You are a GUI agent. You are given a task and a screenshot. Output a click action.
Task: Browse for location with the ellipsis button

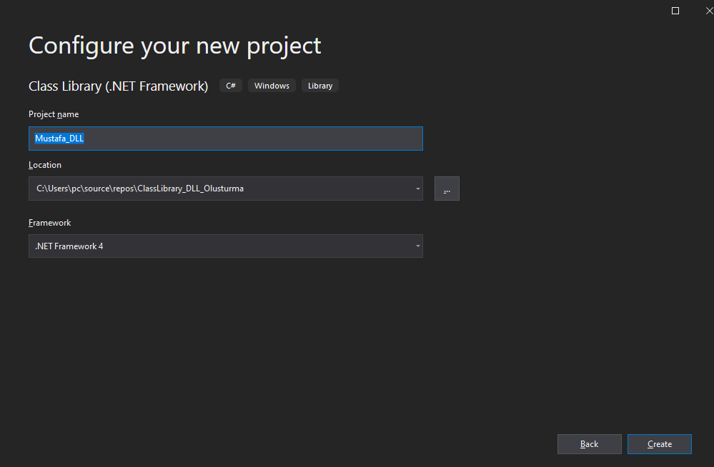click(447, 189)
